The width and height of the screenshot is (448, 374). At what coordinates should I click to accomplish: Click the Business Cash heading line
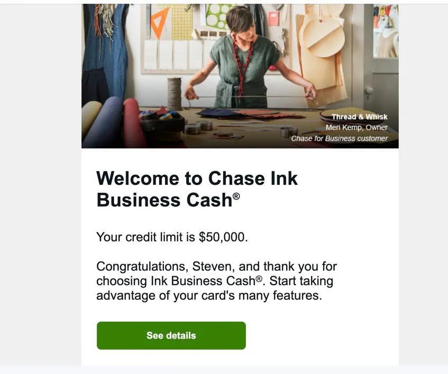click(x=168, y=200)
